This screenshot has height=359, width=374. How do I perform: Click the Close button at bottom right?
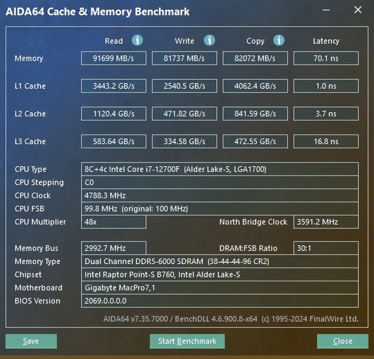click(x=342, y=341)
